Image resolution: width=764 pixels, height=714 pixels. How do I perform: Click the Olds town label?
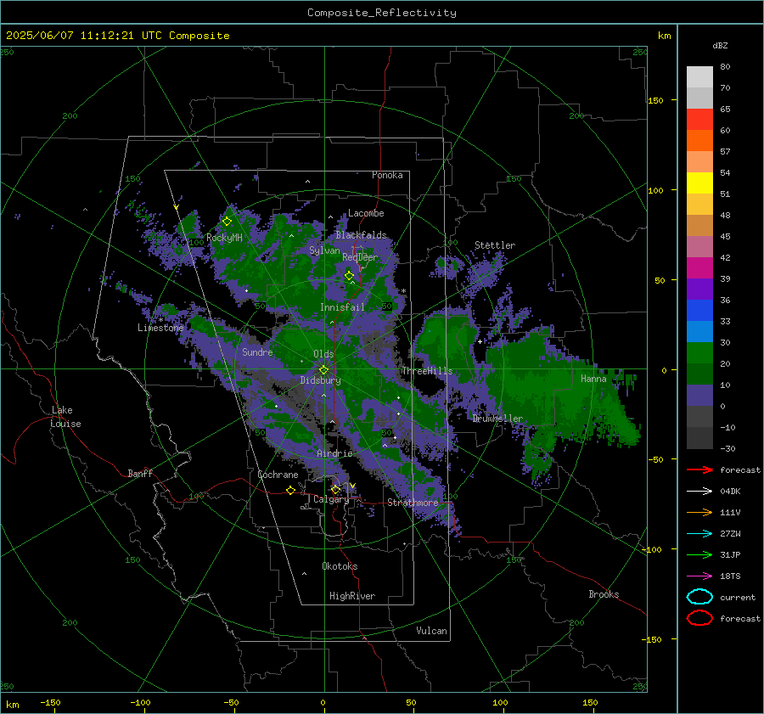(323, 354)
